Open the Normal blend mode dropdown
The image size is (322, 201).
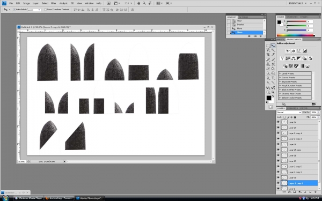[x=289, y=112]
